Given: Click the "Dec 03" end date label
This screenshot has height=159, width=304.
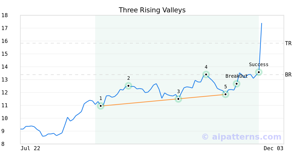Looking at the screenshot, I should (273, 148).
